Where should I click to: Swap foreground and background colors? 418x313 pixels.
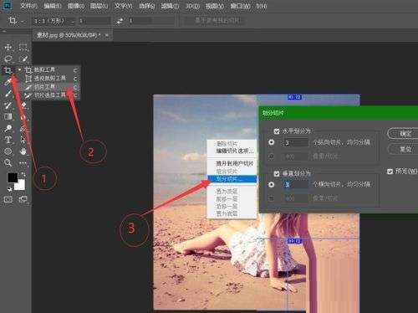(x=23, y=174)
